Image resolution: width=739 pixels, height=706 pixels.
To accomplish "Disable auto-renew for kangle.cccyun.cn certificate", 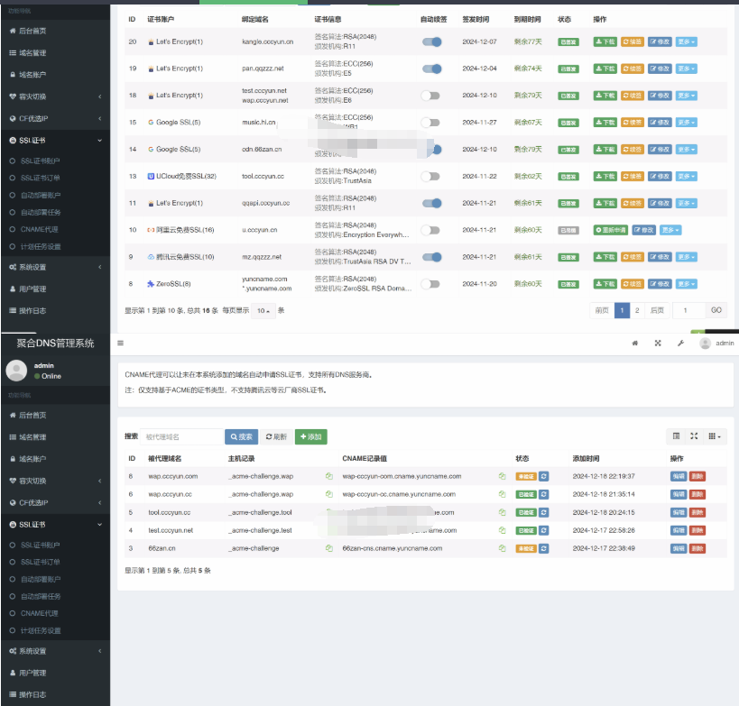I will coord(431,41).
